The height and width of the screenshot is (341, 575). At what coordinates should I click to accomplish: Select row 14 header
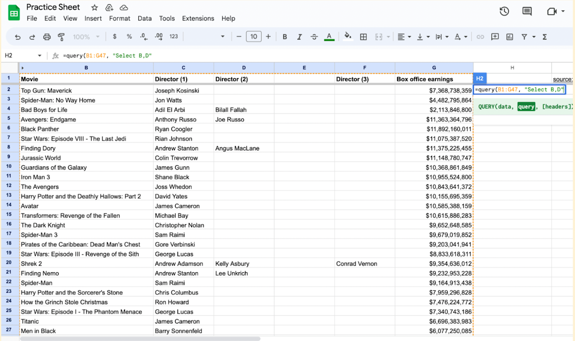click(9, 205)
